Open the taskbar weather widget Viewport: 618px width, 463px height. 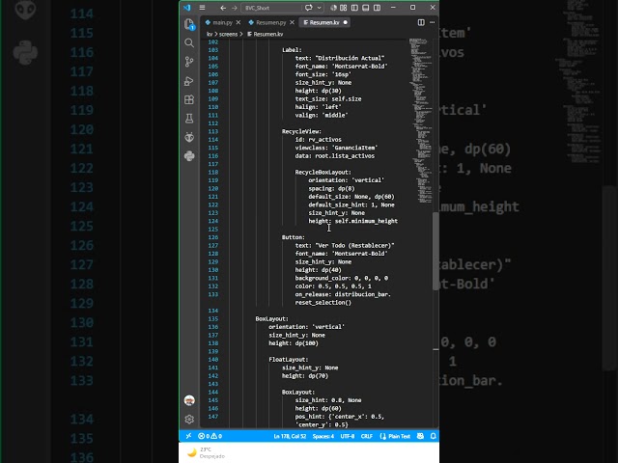pyautogui.click(x=205, y=452)
